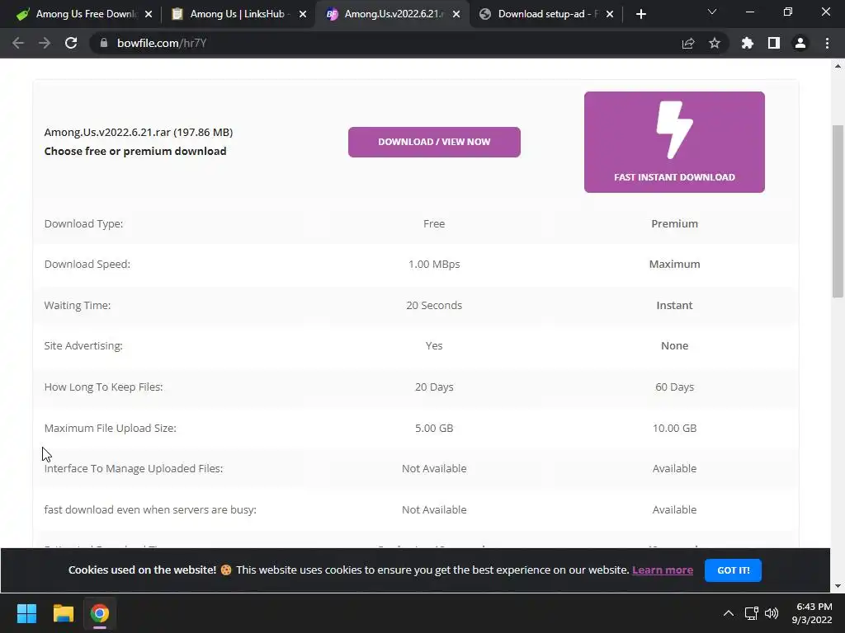
Task: Click DOWNLOAD / VIEW NOW button
Action: pyautogui.click(x=434, y=142)
